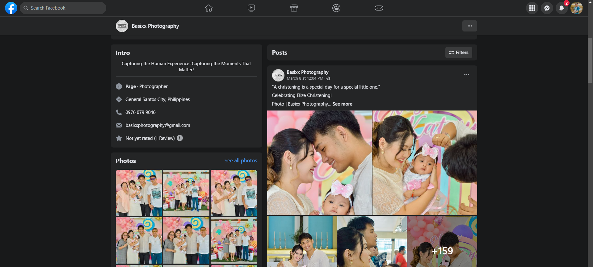Open the first photo in the Photos grid

click(139, 193)
